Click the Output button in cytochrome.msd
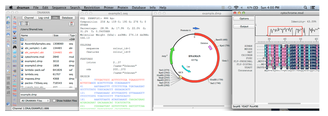The width and height of the screenshot is (328, 116). click(244, 27)
